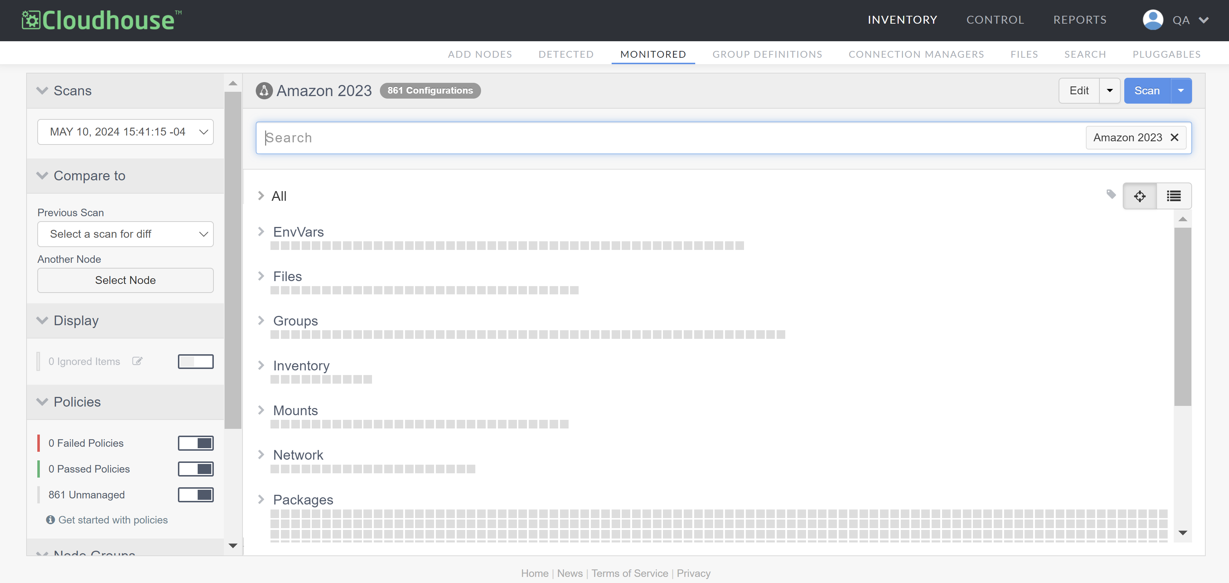Toggle the Failed Policies switch
Viewport: 1229px width, 583px height.
[x=196, y=443]
